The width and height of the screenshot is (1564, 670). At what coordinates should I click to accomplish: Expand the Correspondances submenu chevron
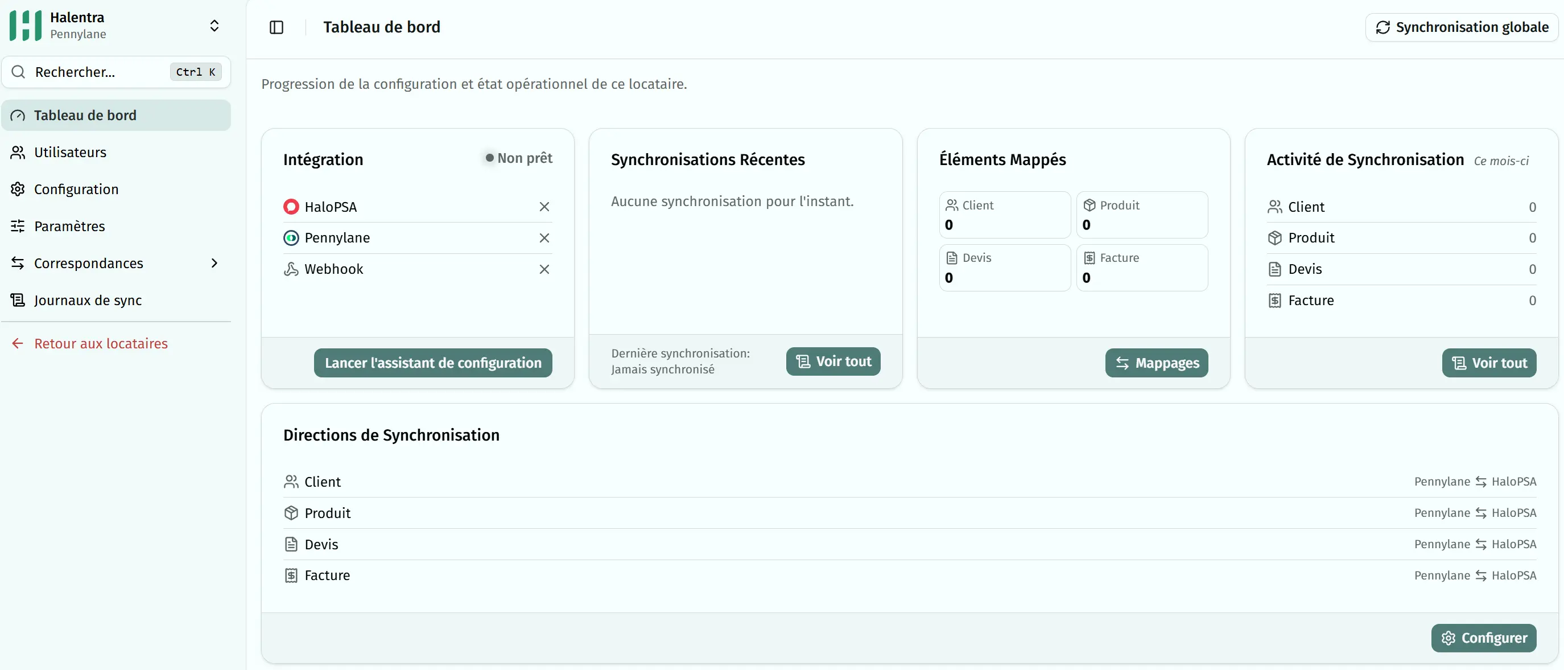pos(214,263)
